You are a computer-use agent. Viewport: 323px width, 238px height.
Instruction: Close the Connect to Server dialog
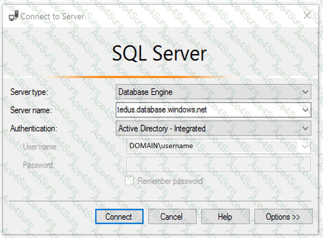[x=307, y=16]
